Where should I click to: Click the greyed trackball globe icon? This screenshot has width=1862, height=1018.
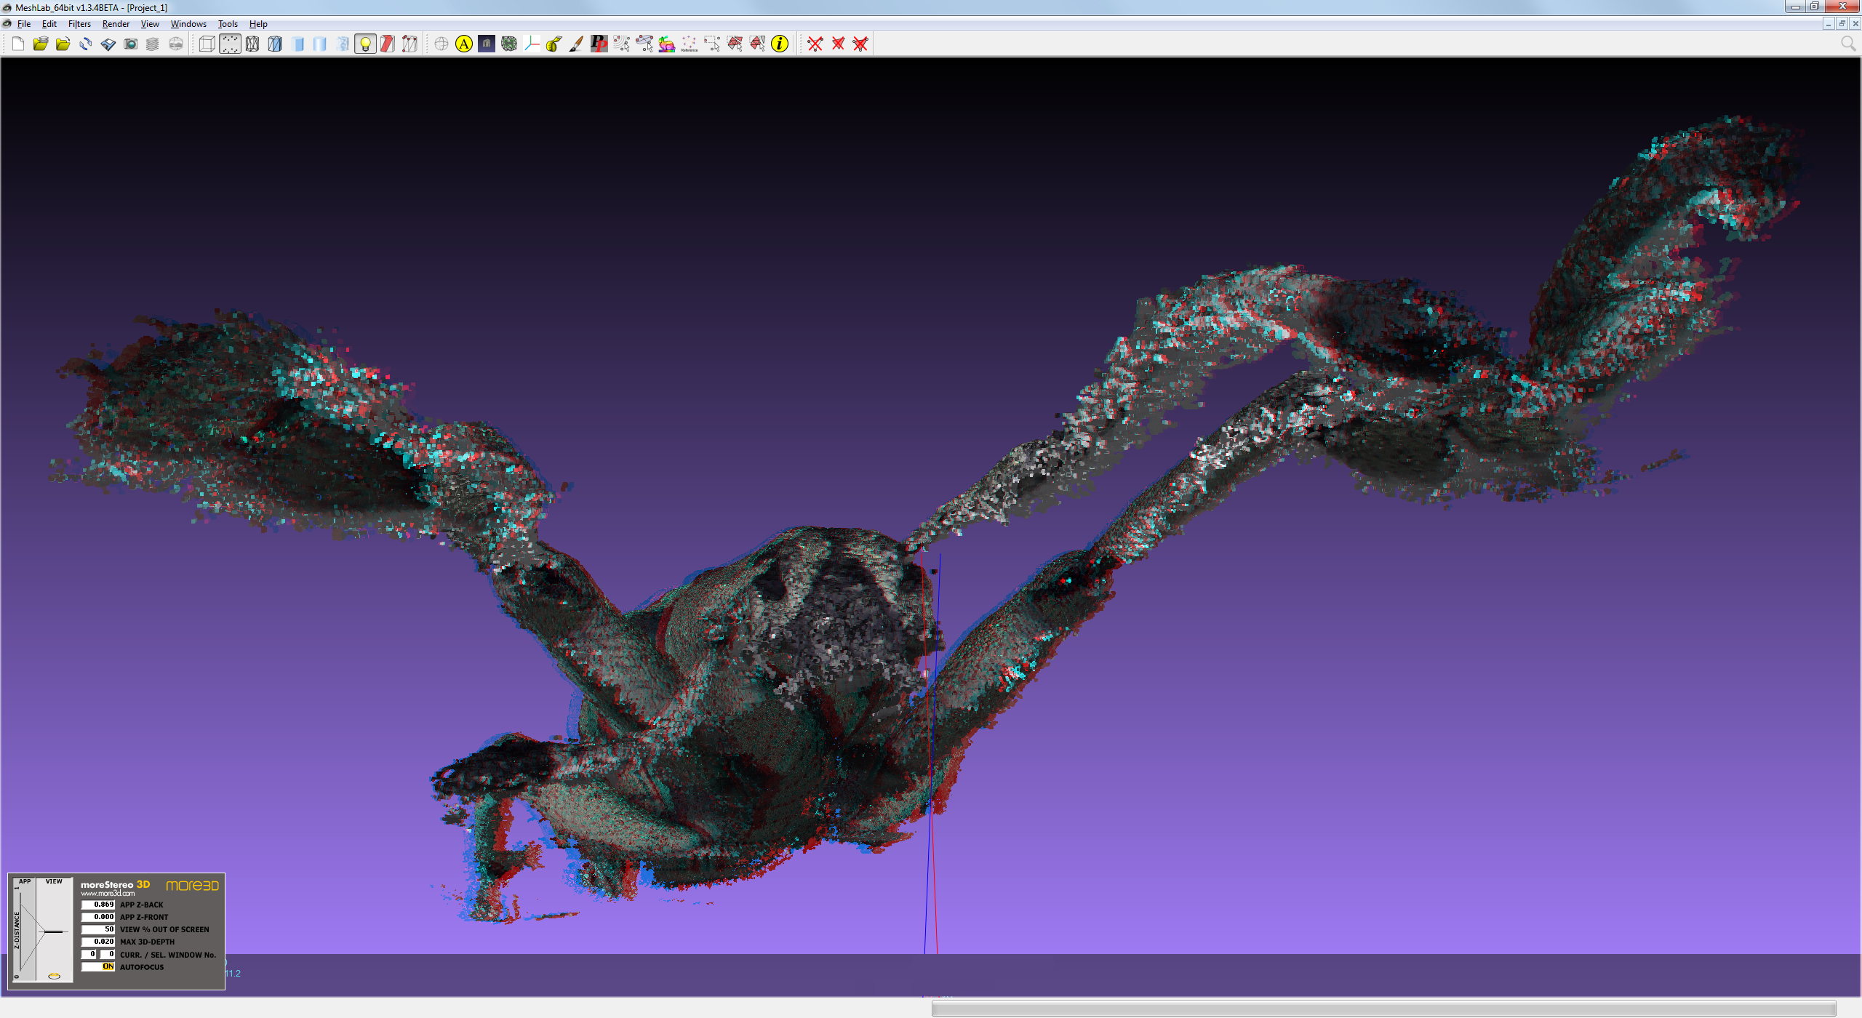tap(441, 44)
